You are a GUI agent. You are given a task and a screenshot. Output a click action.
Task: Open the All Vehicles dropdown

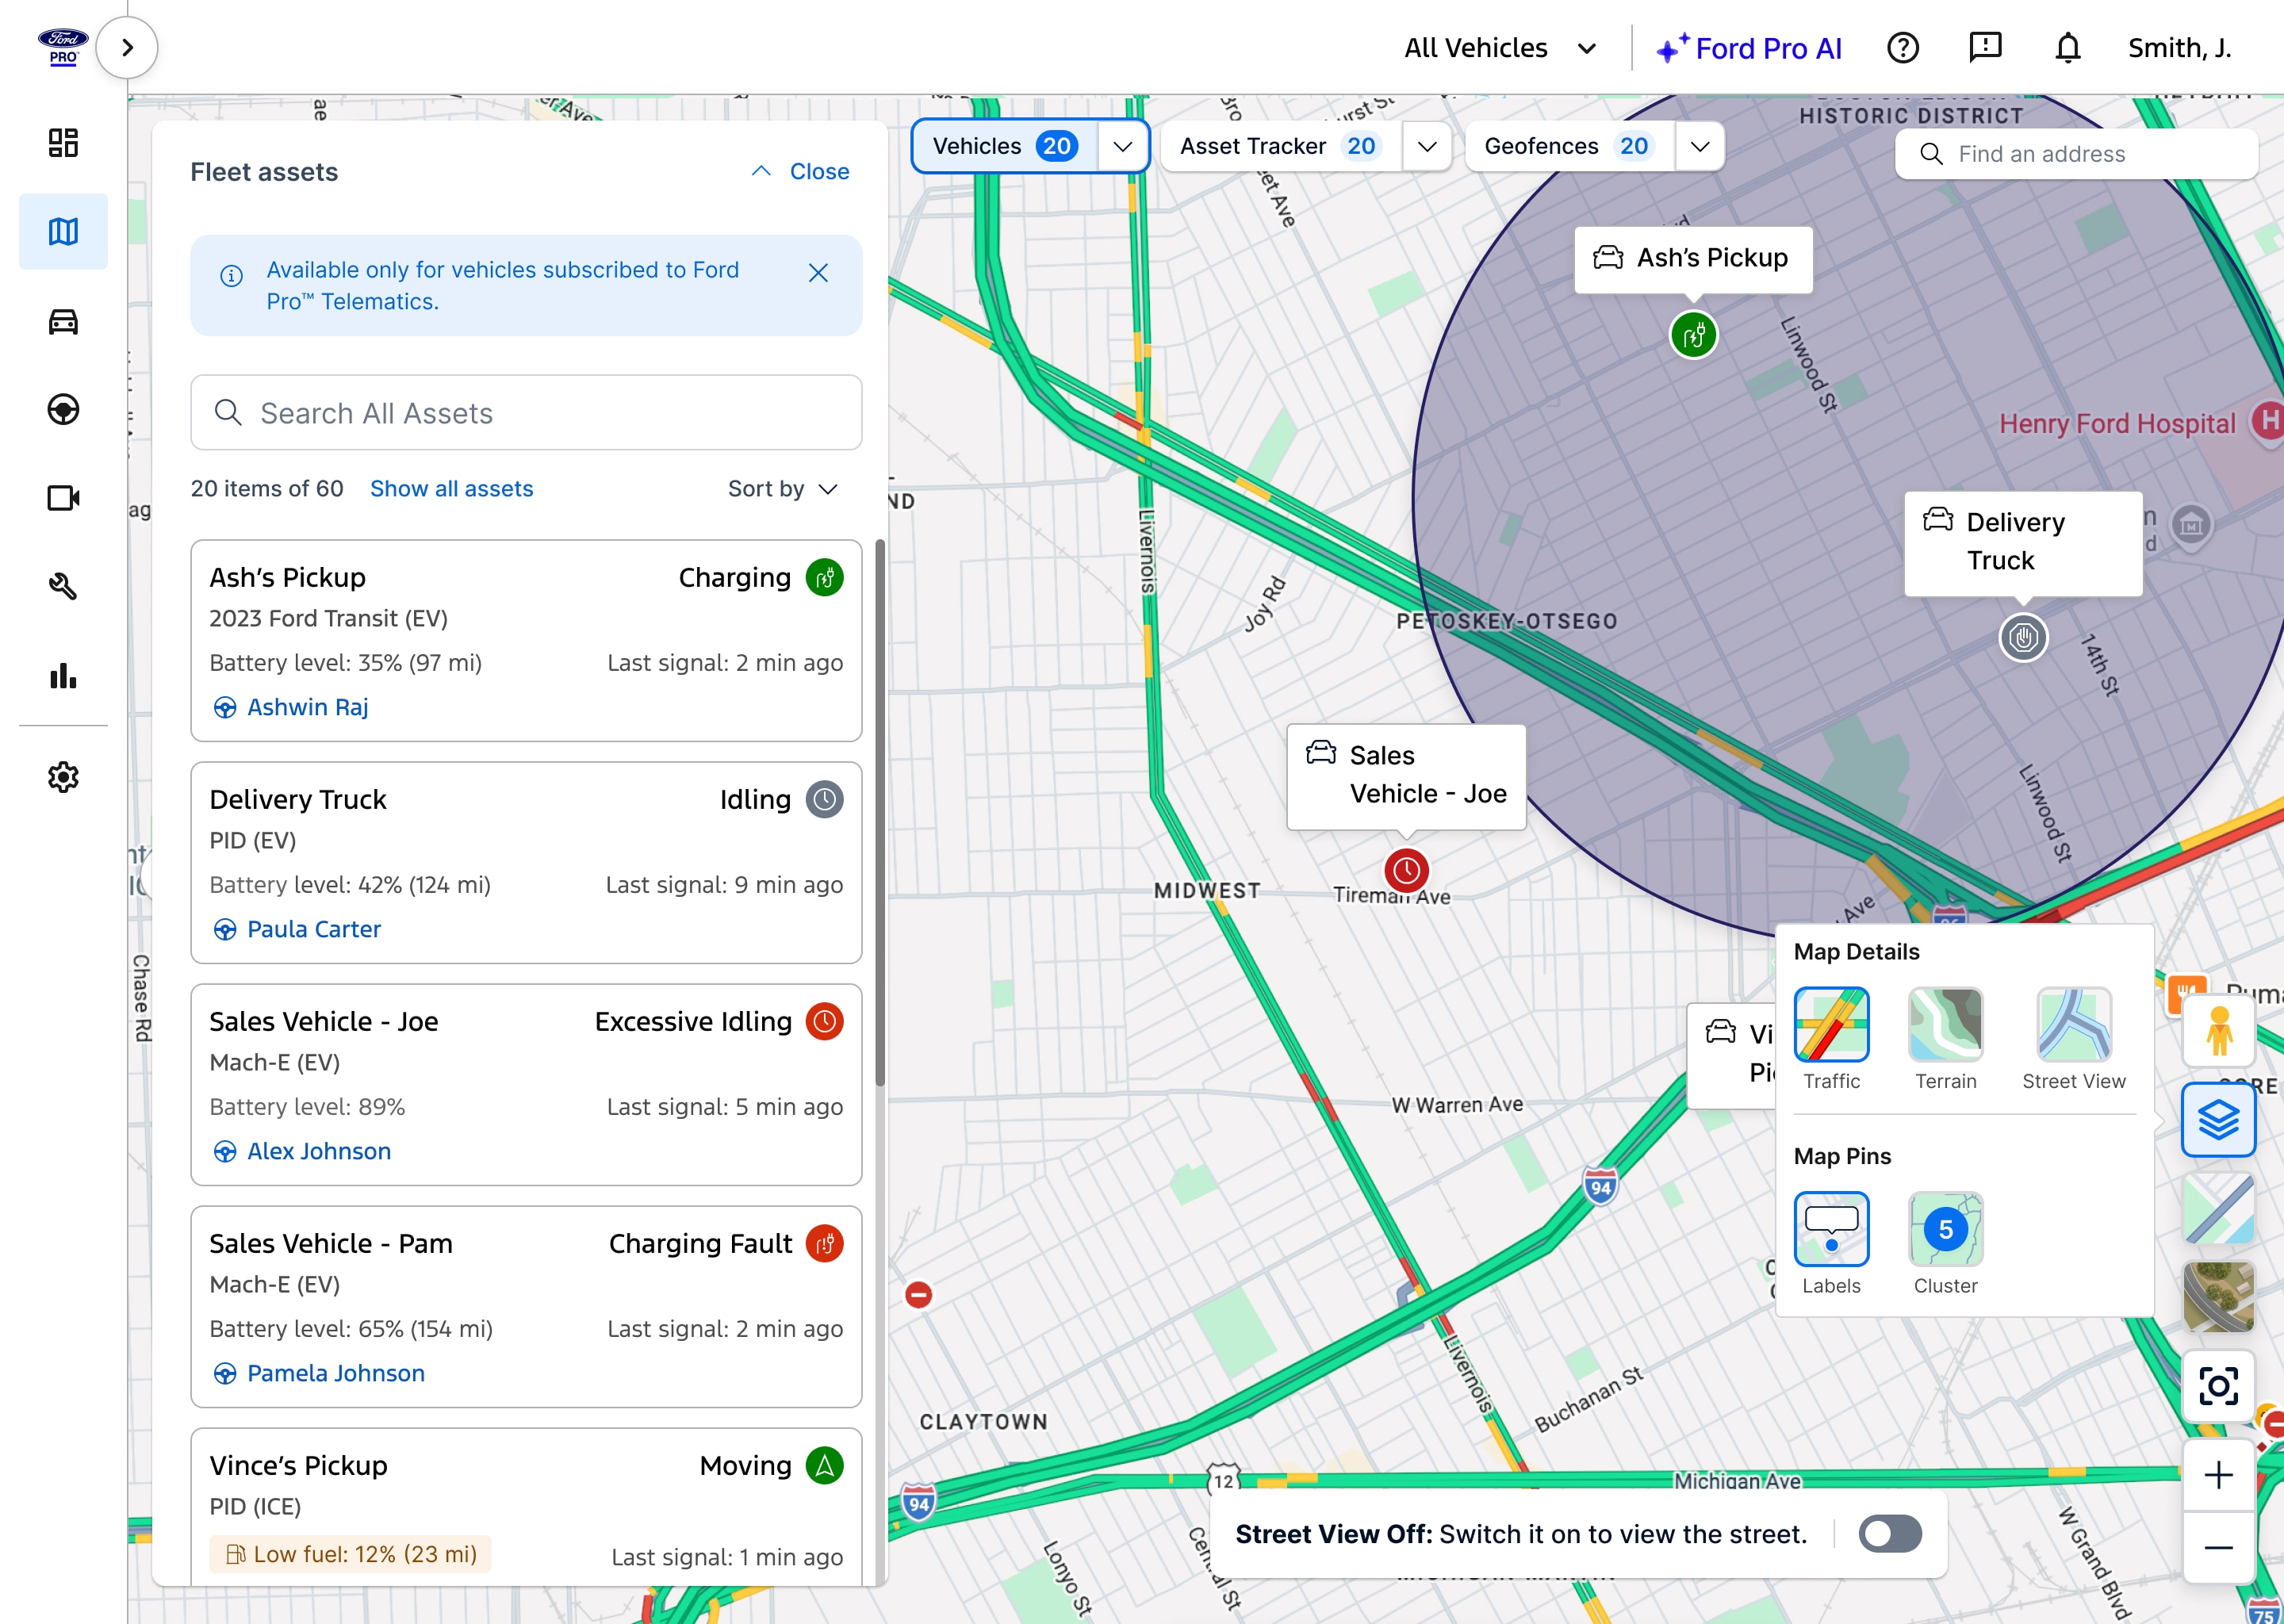(x=1500, y=48)
